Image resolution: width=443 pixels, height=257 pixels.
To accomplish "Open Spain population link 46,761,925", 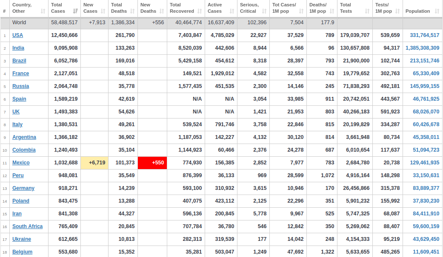I will 426,99.
